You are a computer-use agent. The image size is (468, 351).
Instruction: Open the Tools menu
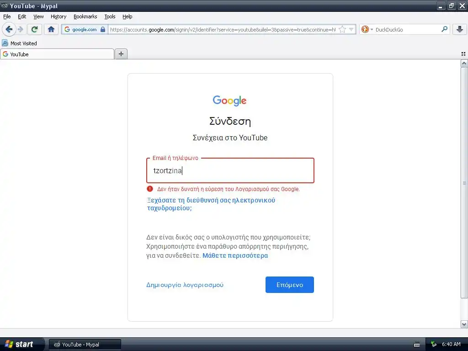tap(110, 16)
